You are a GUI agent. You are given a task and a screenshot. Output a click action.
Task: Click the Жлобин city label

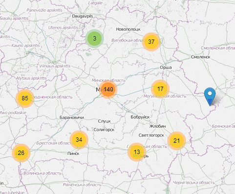click(157, 126)
